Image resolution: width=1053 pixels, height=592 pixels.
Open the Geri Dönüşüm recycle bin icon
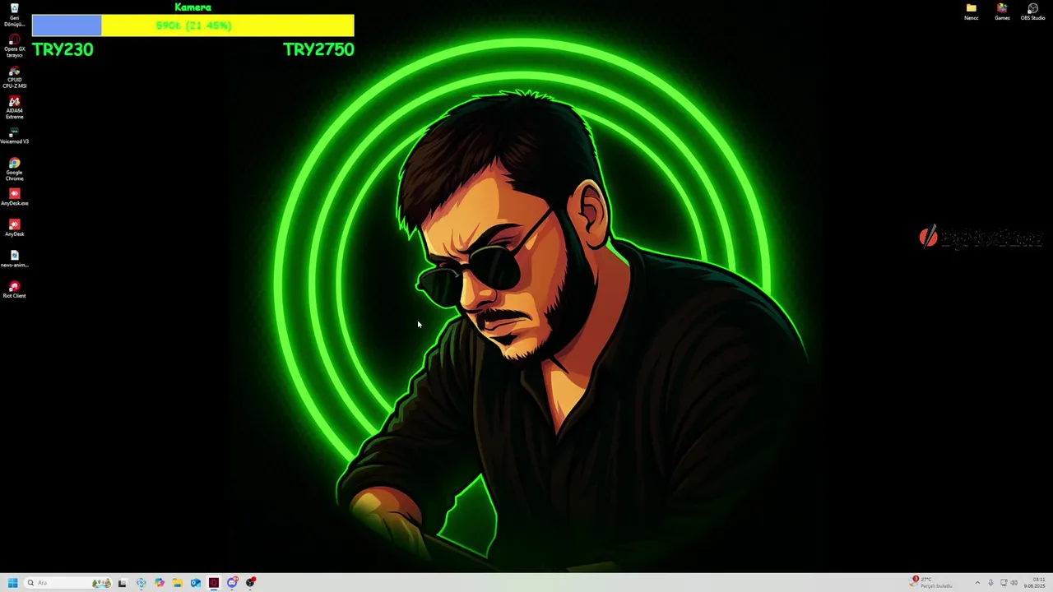14,15
